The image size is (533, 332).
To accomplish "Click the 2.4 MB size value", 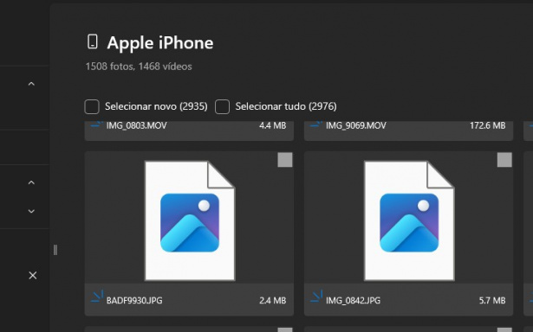I will pos(273,301).
